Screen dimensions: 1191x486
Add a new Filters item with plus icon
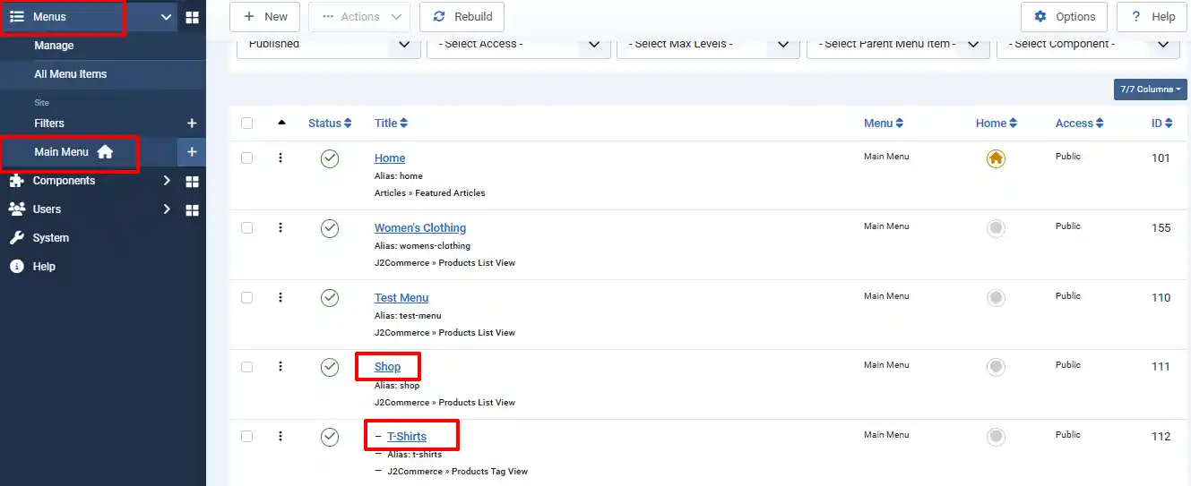tap(192, 124)
